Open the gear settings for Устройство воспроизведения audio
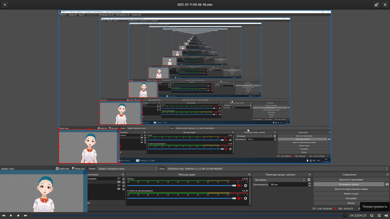The image size is (390, 219). click(246, 198)
